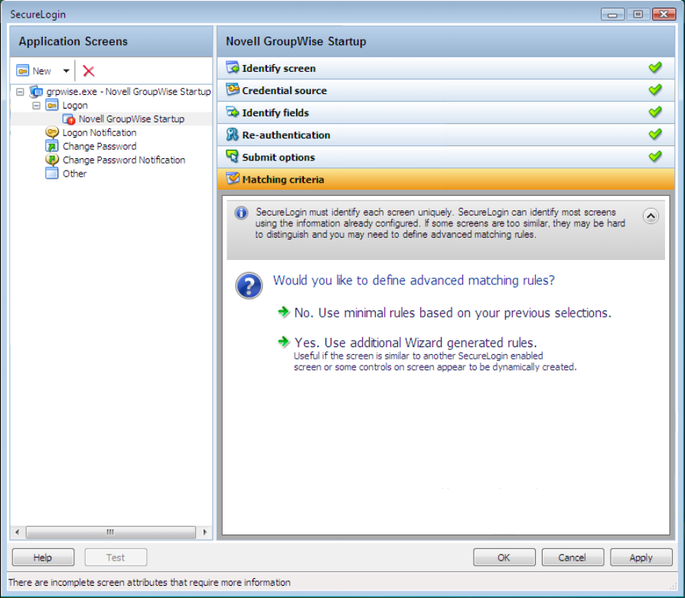Close the SecureLogin window
The height and width of the screenshot is (598, 685).
coord(664,15)
